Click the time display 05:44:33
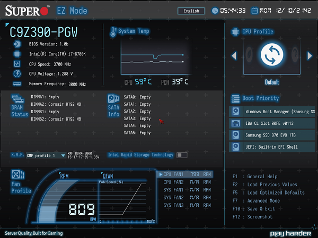This screenshot has height=238, width=318. tap(233, 11)
